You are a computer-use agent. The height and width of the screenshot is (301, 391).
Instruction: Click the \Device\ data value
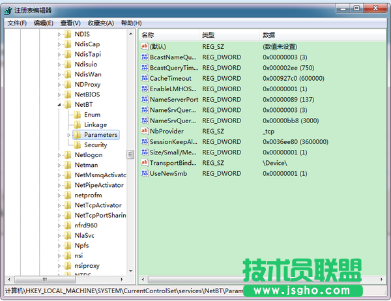[275, 163]
